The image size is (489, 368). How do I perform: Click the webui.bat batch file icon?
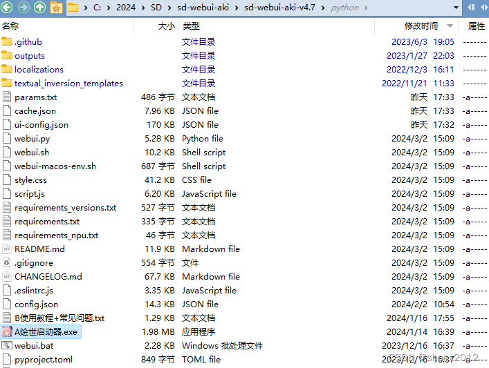(x=7, y=345)
